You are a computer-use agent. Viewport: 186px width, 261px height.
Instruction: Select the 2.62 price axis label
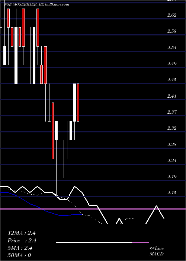pos(172,15)
